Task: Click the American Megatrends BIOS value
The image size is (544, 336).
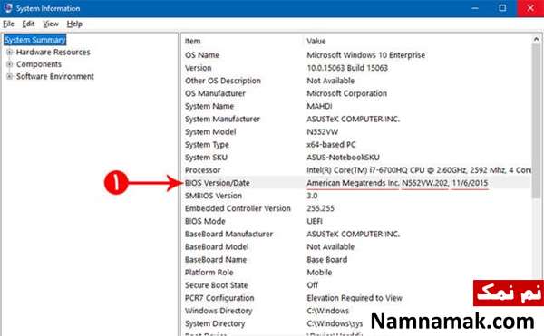Action: (x=397, y=183)
